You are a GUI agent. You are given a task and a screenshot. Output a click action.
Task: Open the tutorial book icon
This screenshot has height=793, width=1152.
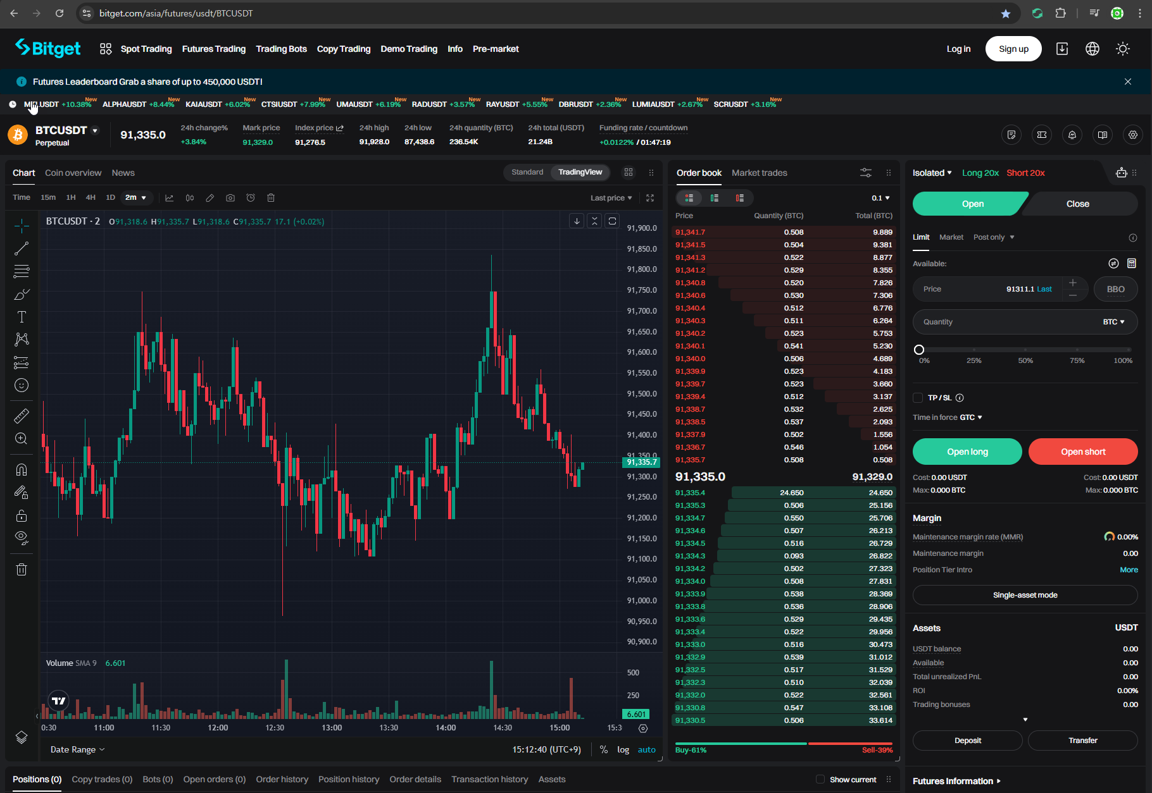1103,135
